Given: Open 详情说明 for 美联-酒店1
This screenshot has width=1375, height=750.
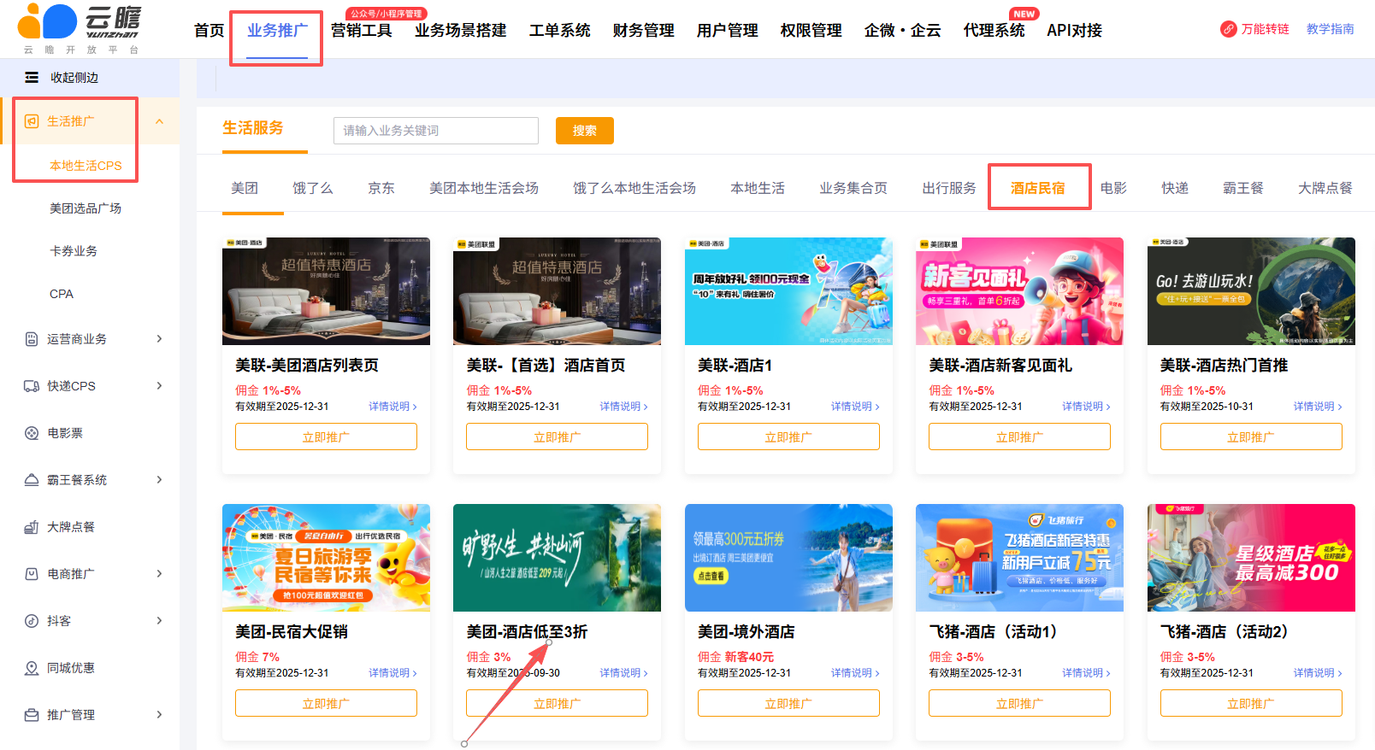Looking at the screenshot, I should tap(855, 407).
